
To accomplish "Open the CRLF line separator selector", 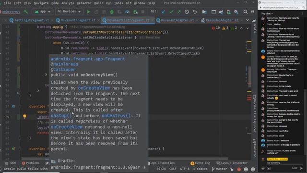I will 173,169.
